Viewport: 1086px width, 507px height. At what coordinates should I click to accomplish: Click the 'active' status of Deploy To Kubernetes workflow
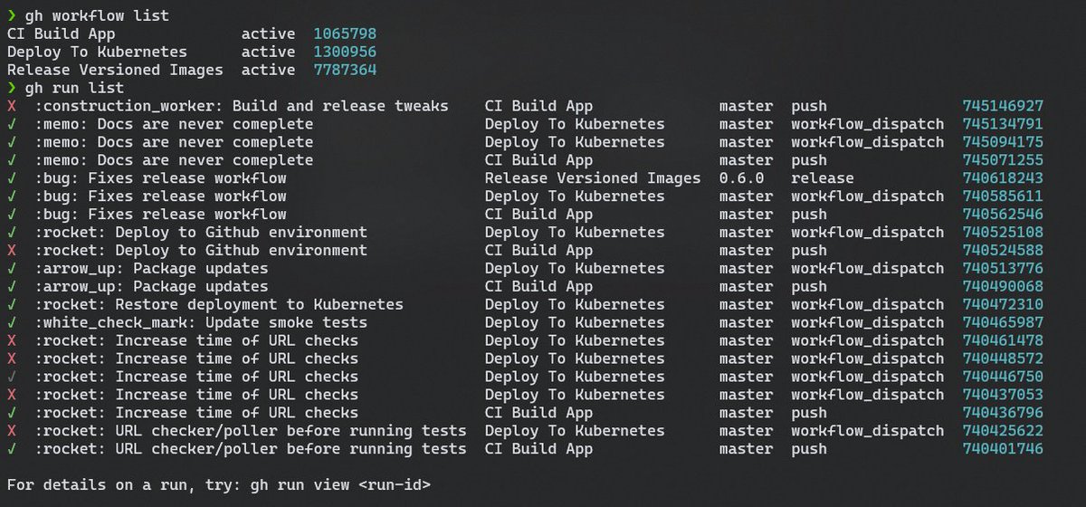tap(268, 52)
